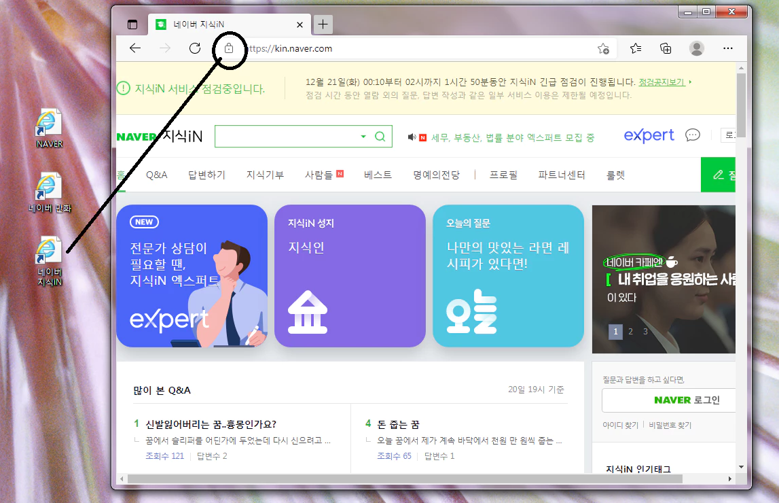Click the address bar URL kin.naver.com

click(x=289, y=48)
